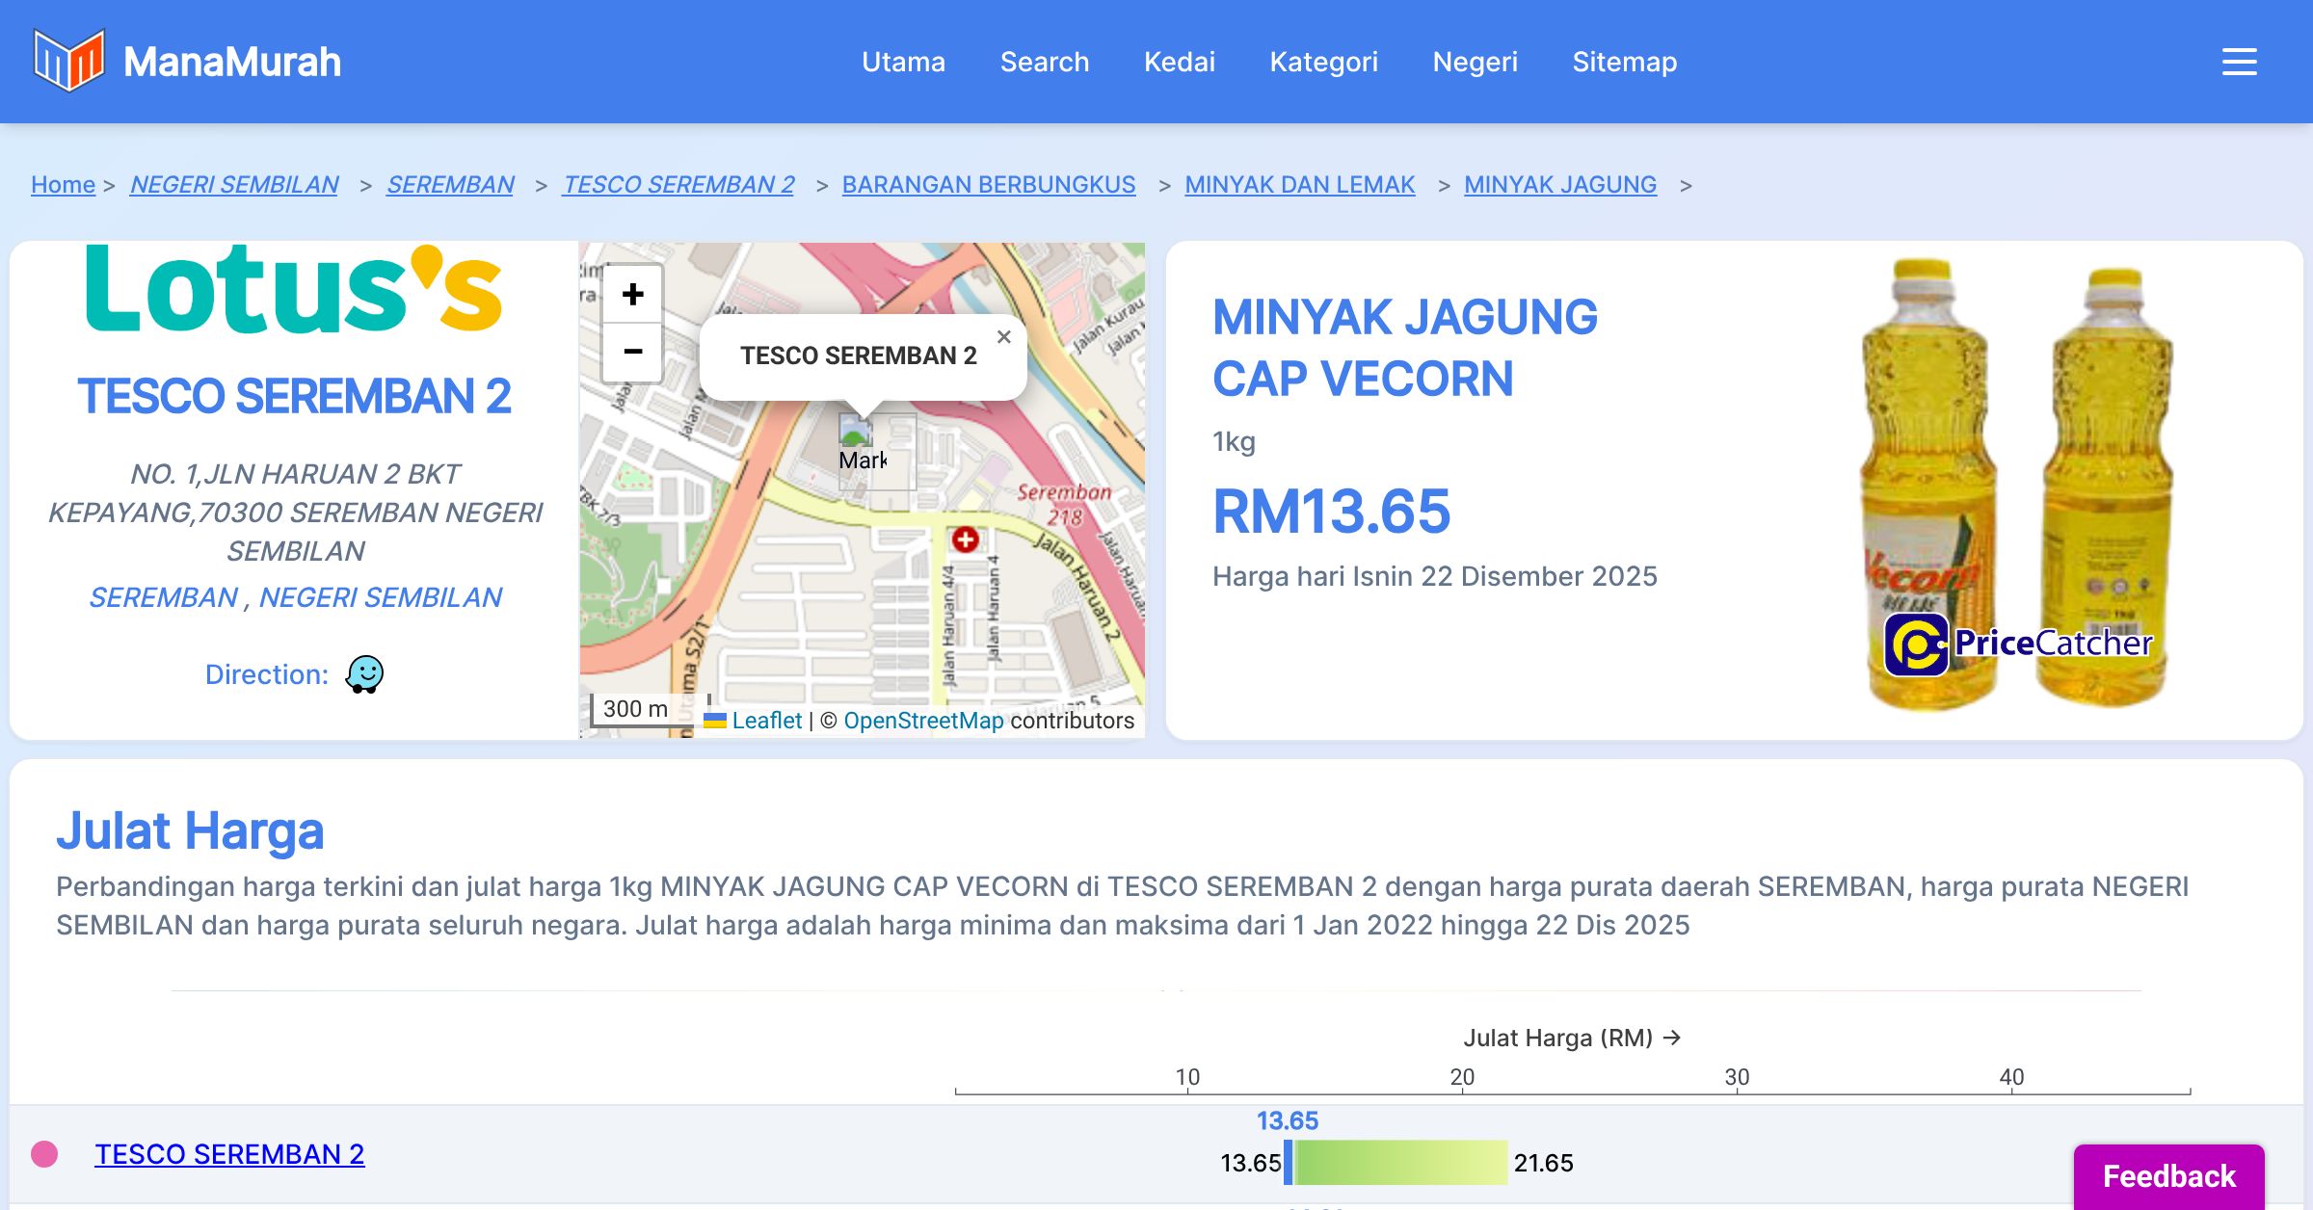Open Sitemap from the navigation bar
Screen dimensions: 2313x1210
pyautogui.click(x=1624, y=62)
